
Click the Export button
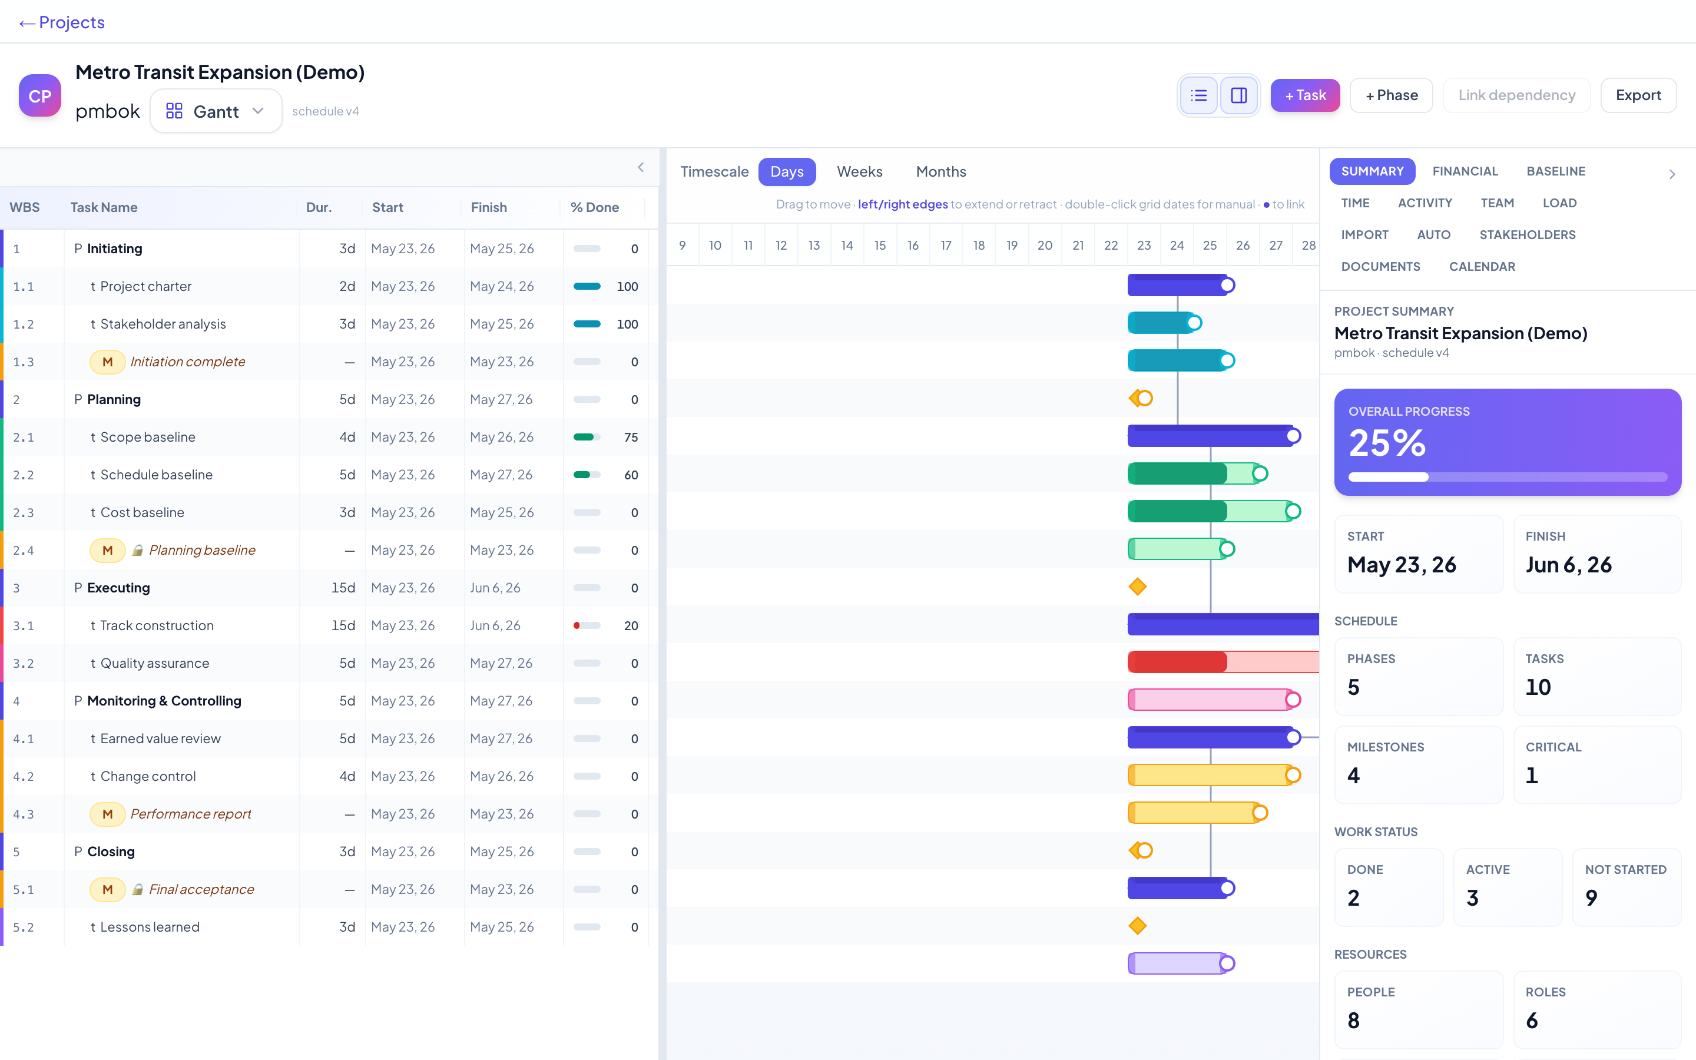coord(1638,95)
